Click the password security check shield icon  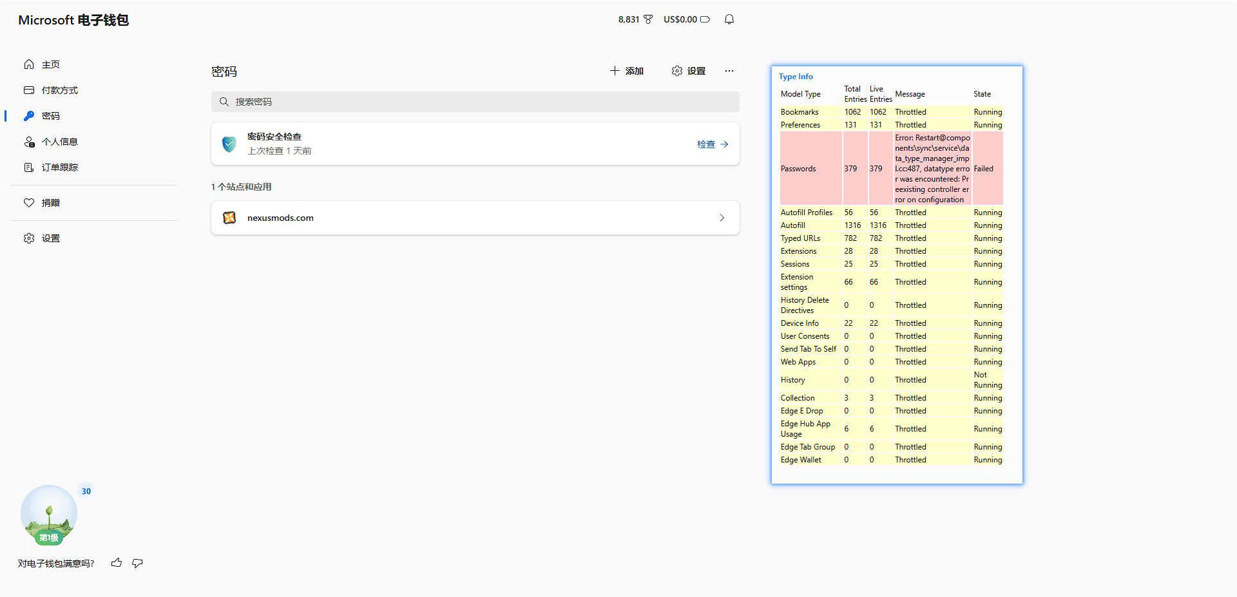[229, 144]
